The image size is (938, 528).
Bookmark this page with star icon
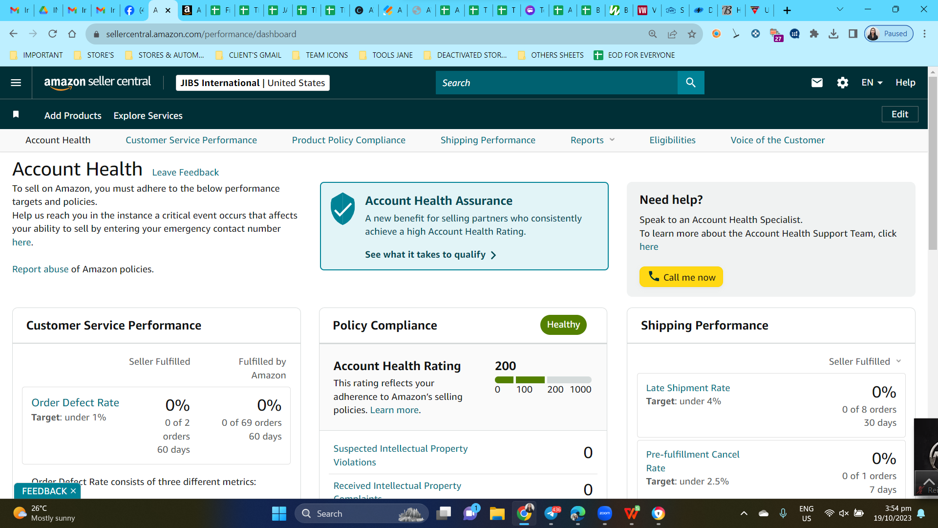692,34
